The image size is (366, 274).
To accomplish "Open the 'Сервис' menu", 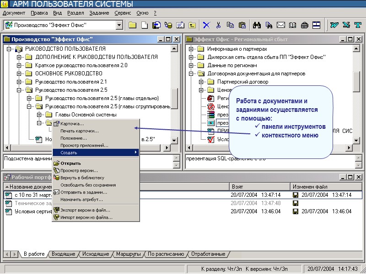I will coord(123,13).
